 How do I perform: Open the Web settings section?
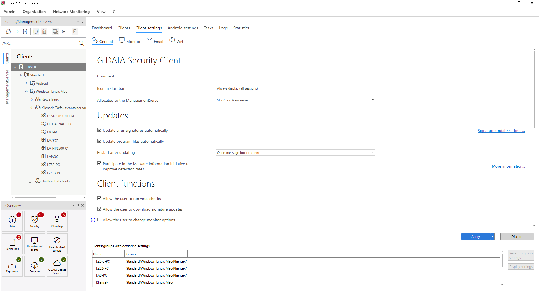click(x=177, y=41)
